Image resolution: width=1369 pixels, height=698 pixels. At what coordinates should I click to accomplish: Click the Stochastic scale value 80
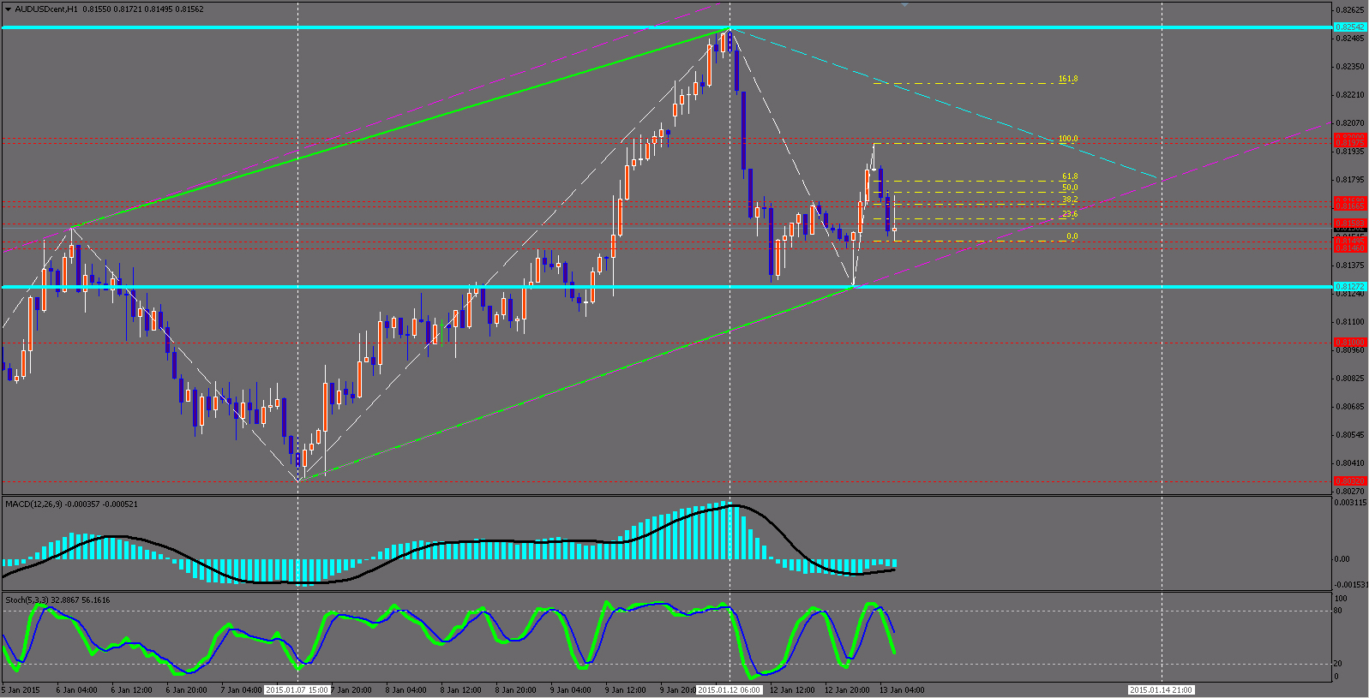click(x=1340, y=611)
